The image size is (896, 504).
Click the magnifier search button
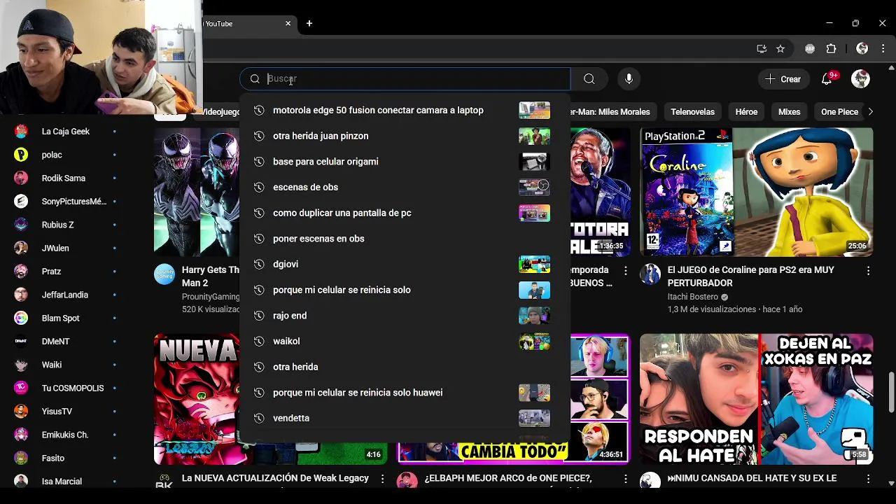coord(589,79)
